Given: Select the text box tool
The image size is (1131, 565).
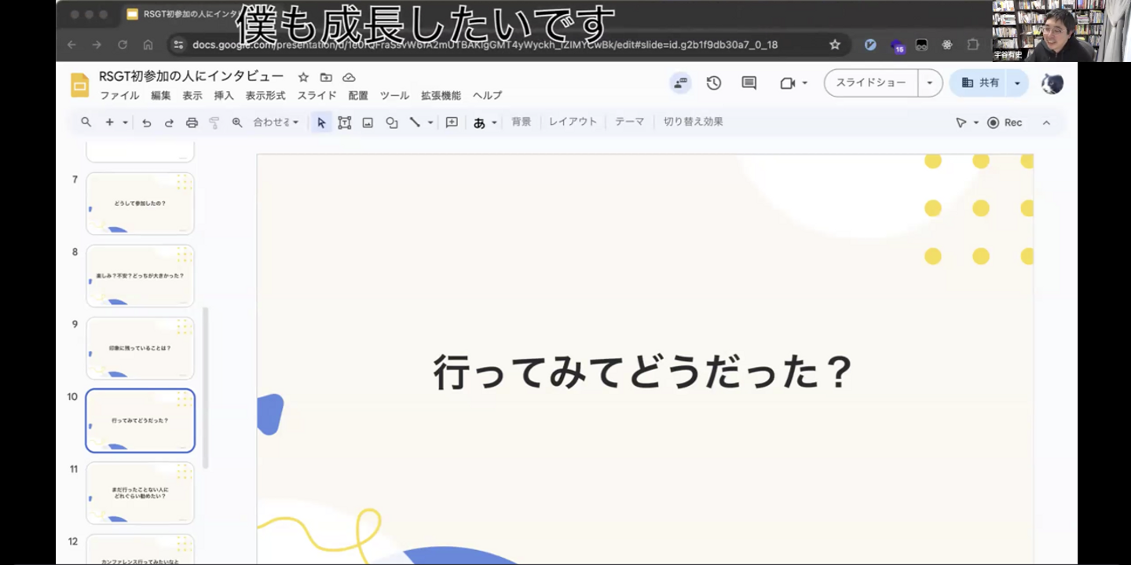Looking at the screenshot, I should [344, 123].
